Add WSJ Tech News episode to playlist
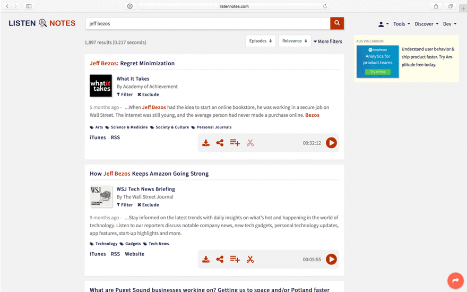 (235, 260)
